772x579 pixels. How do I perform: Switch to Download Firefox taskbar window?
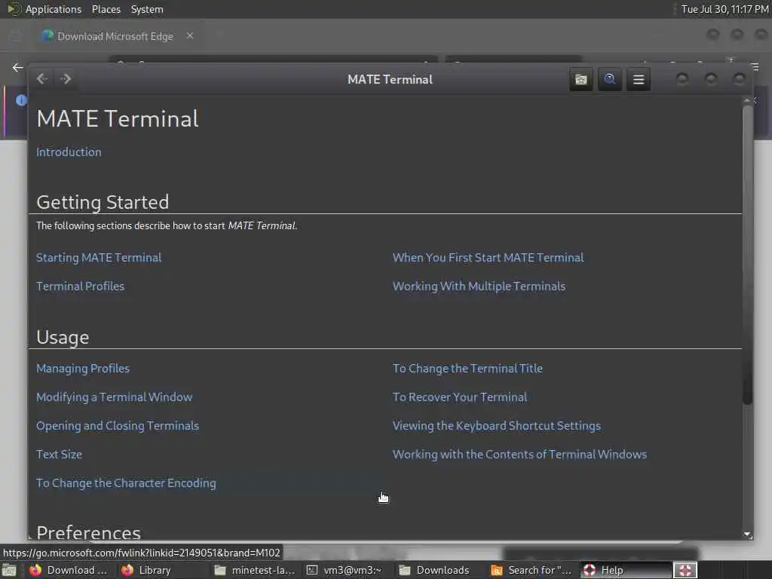click(x=68, y=570)
